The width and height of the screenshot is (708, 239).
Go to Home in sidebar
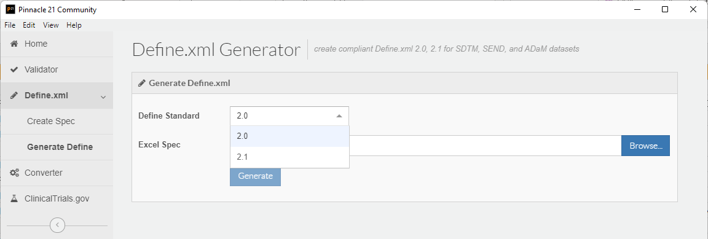pos(57,44)
